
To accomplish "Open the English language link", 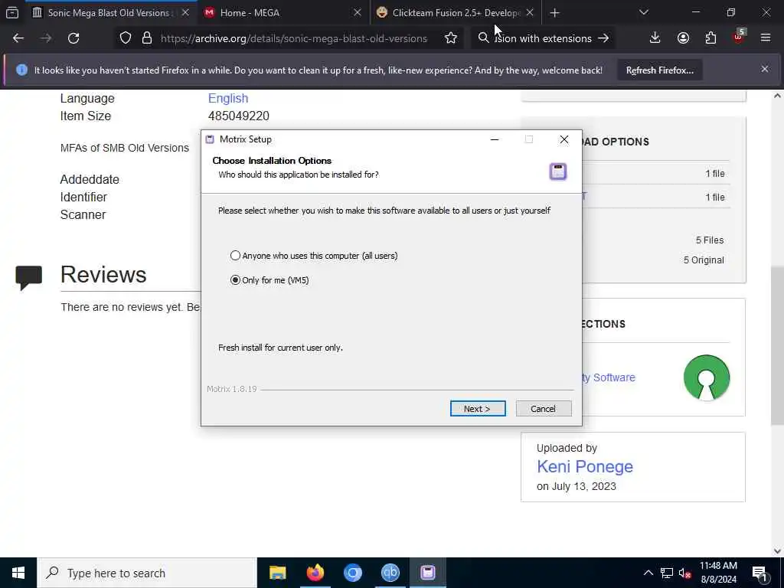I will pos(228,99).
